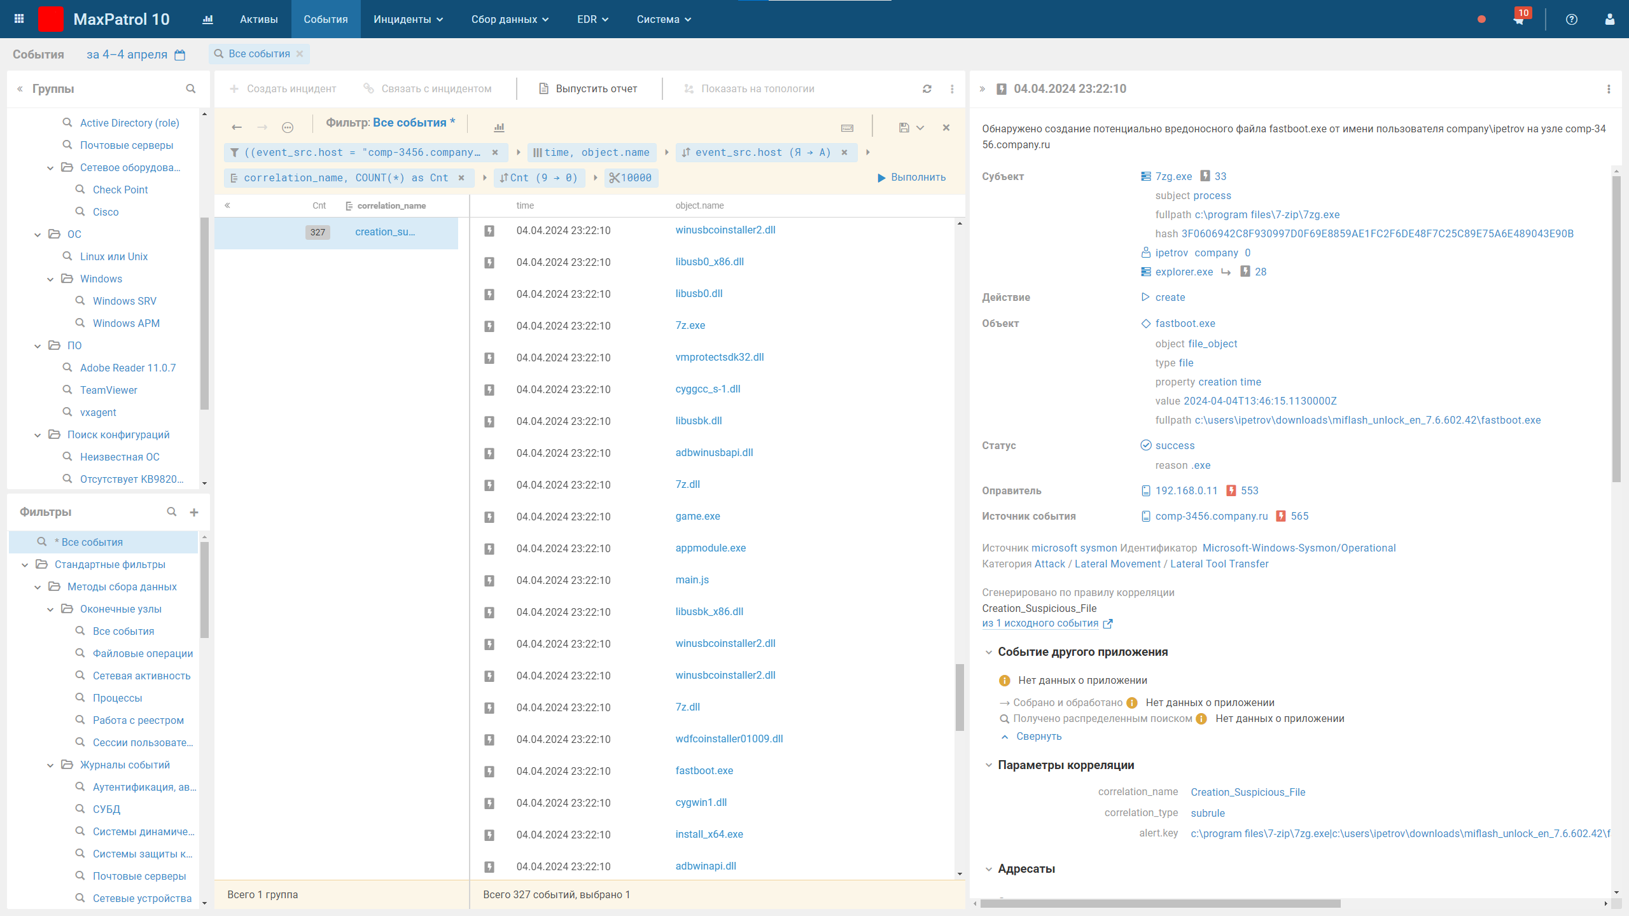Open the Сбор данных menu
Viewport: 1629px width, 916px height.
pos(510,19)
